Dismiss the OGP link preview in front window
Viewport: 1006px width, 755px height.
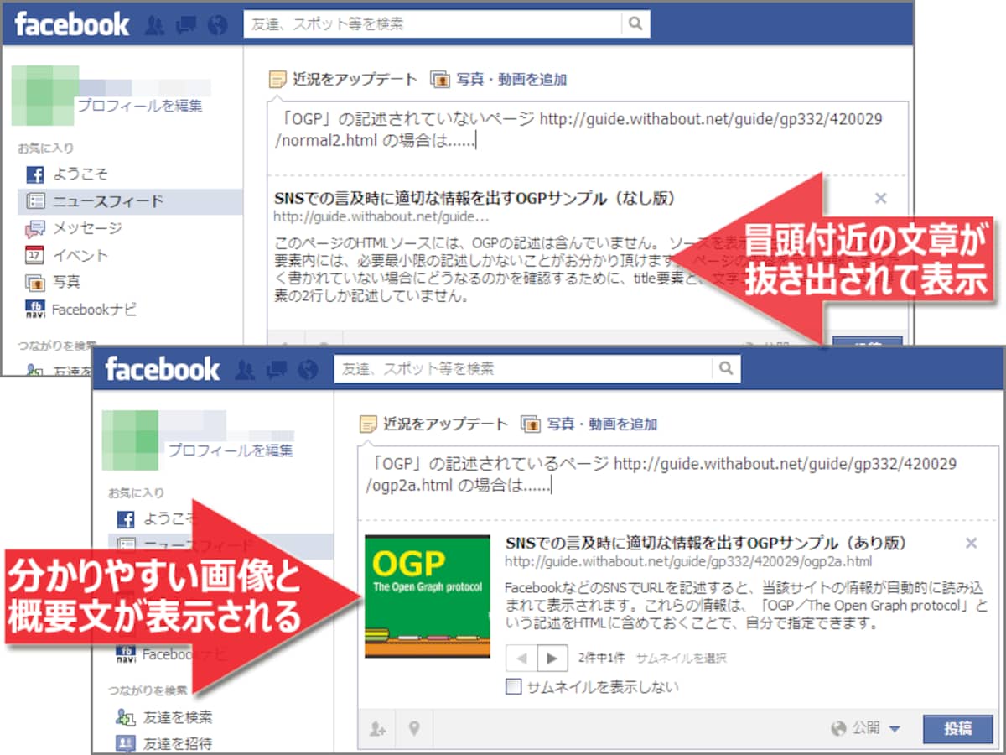coord(972,544)
